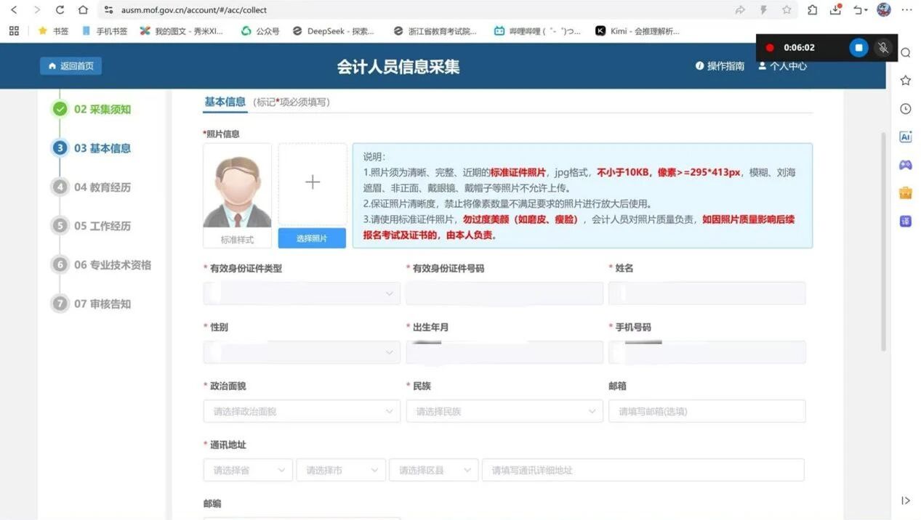Open the browser extensions puzzle icon
921x520 pixels.
tap(813, 10)
